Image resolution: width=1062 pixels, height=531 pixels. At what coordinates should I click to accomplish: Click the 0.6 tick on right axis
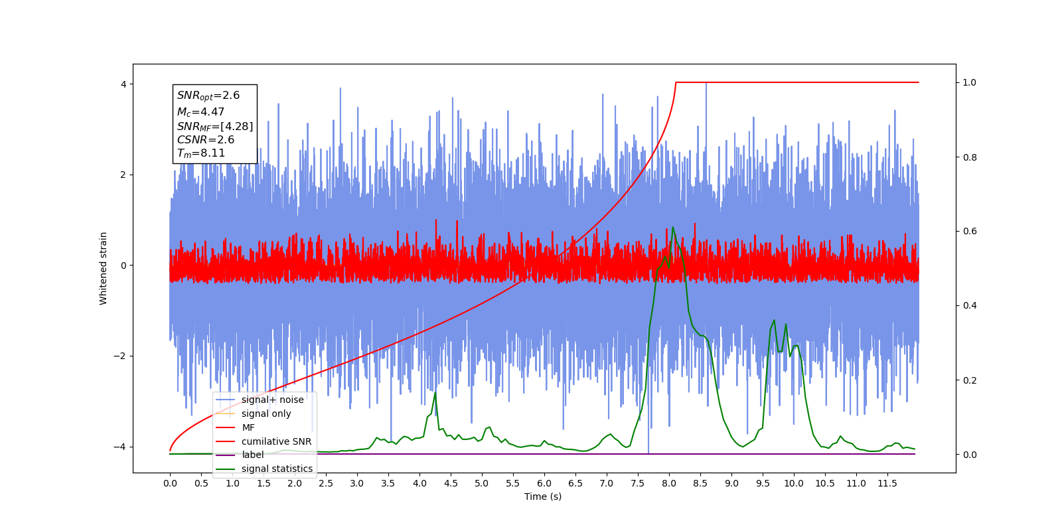tap(969, 231)
